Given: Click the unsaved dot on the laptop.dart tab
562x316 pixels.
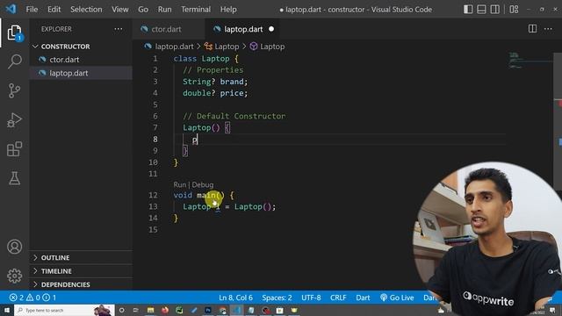Looking at the screenshot, I should (271, 29).
